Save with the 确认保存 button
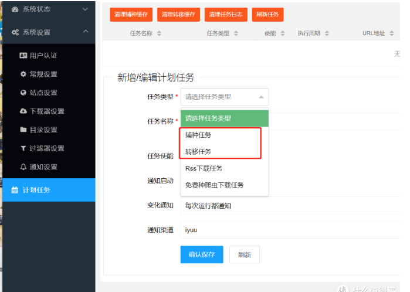Viewport: 410px width, 292px height. [202, 254]
